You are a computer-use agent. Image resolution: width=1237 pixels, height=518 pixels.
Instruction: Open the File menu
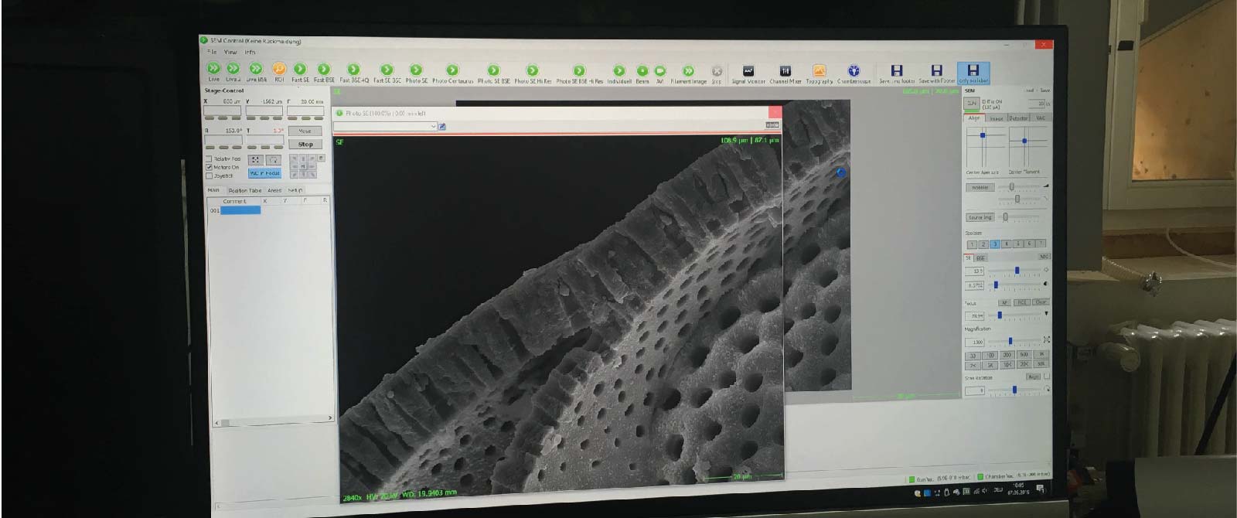click(x=212, y=52)
